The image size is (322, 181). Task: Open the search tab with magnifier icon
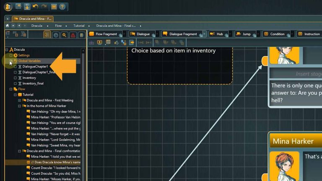(64, 35)
